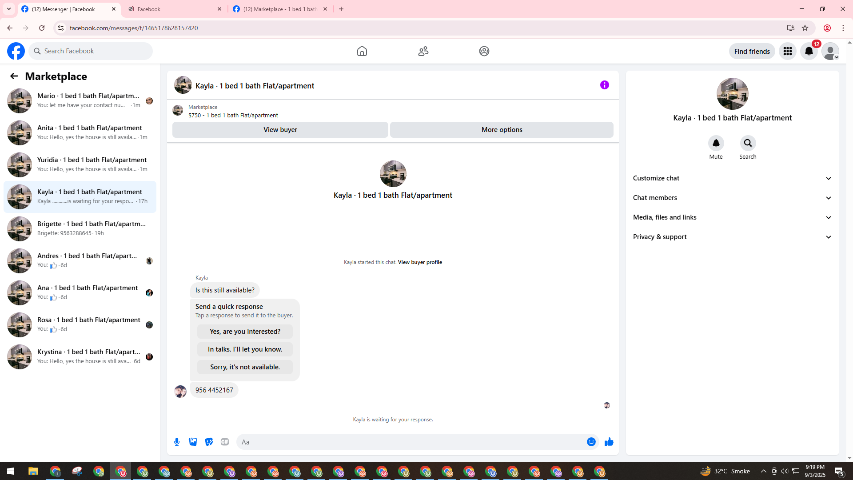Expand the Privacy & support section
853x480 pixels.
(733, 237)
